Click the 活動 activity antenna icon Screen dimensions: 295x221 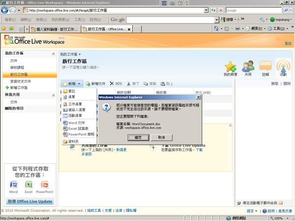(x=283, y=68)
